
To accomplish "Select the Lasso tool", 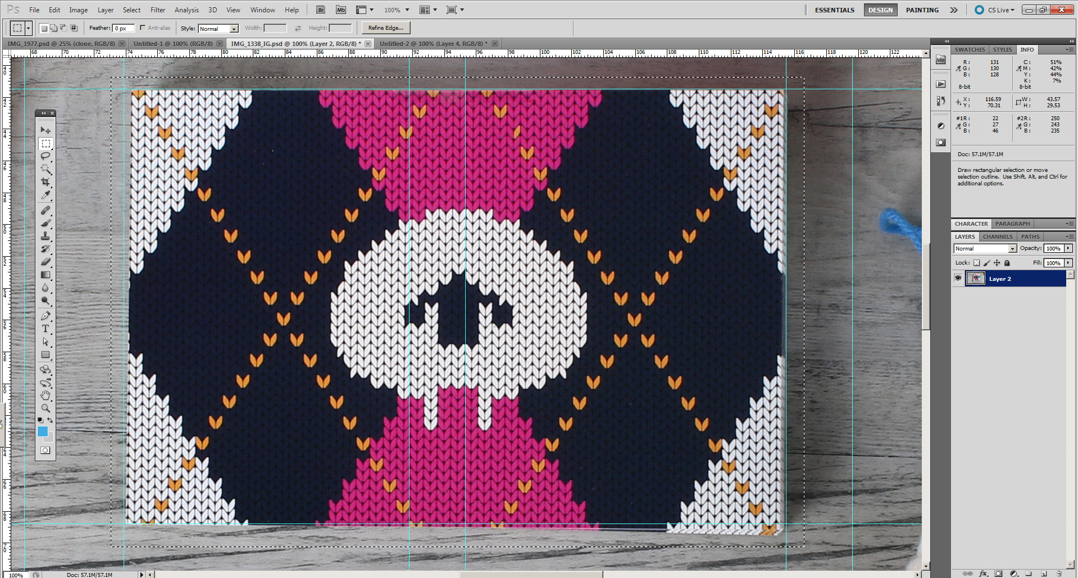I will tap(46, 156).
